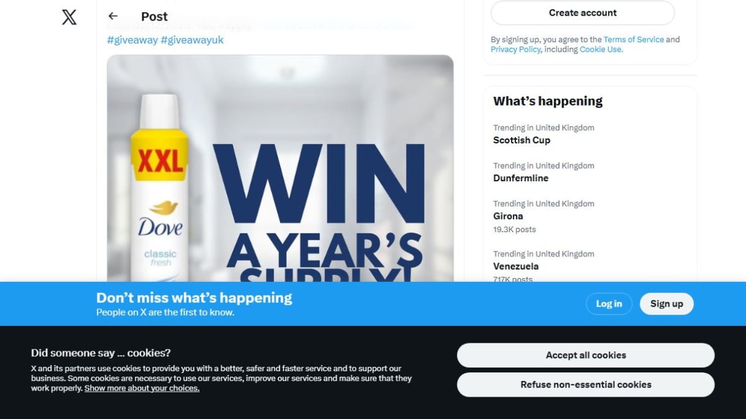Click the What's happening heading
The height and width of the screenshot is (419, 746).
tap(548, 101)
